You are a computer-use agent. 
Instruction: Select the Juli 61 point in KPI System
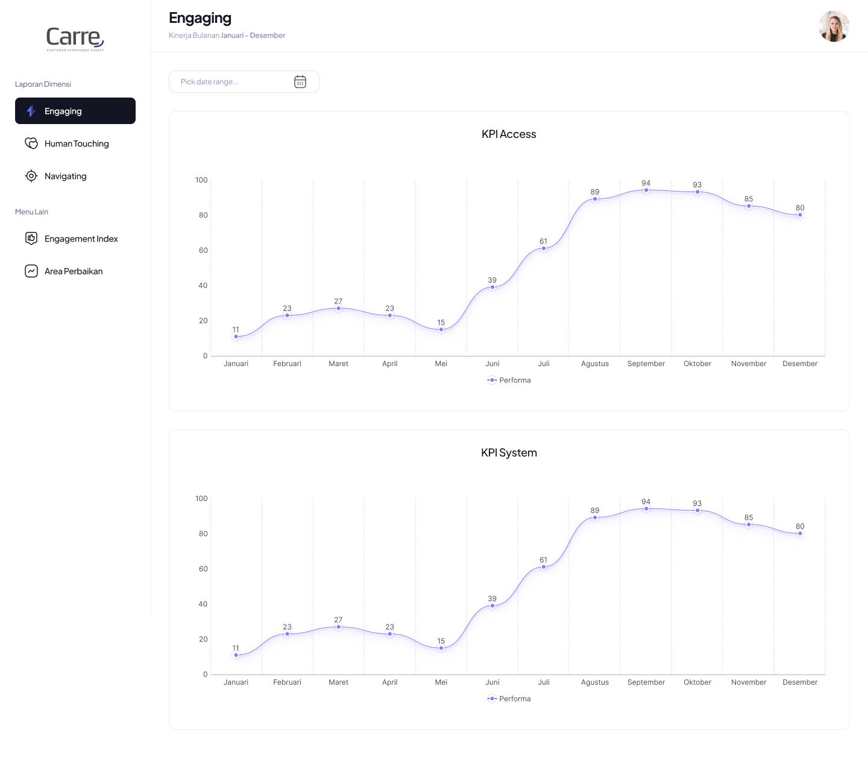point(544,567)
